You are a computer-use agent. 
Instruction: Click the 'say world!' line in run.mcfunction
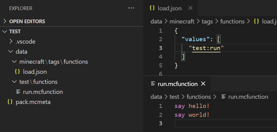(x=192, y=115)
